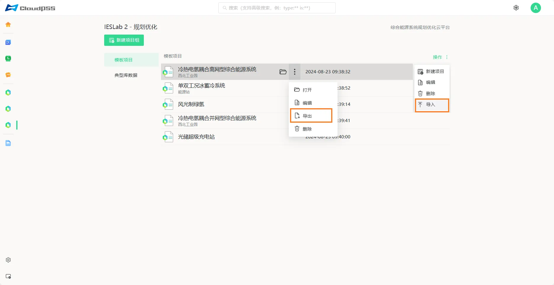554x285 pixels.
Task: Choose 编辑 in project context menu
Action: point(313,103)
